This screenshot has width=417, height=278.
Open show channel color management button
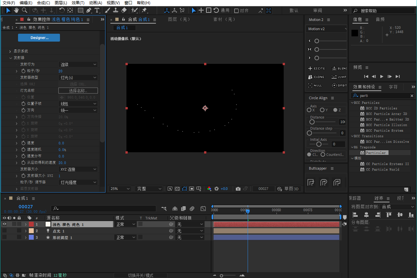click(x=209, y=189)
